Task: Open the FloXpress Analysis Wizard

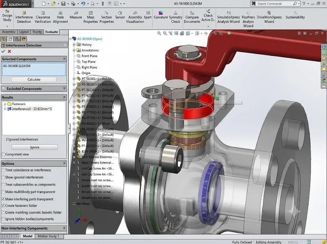Action: [248, 19]
